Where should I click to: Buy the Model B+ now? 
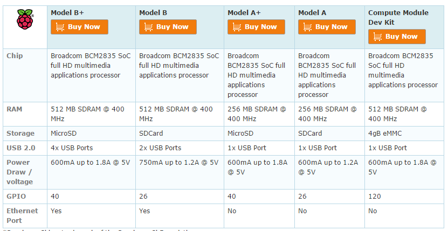79,27
